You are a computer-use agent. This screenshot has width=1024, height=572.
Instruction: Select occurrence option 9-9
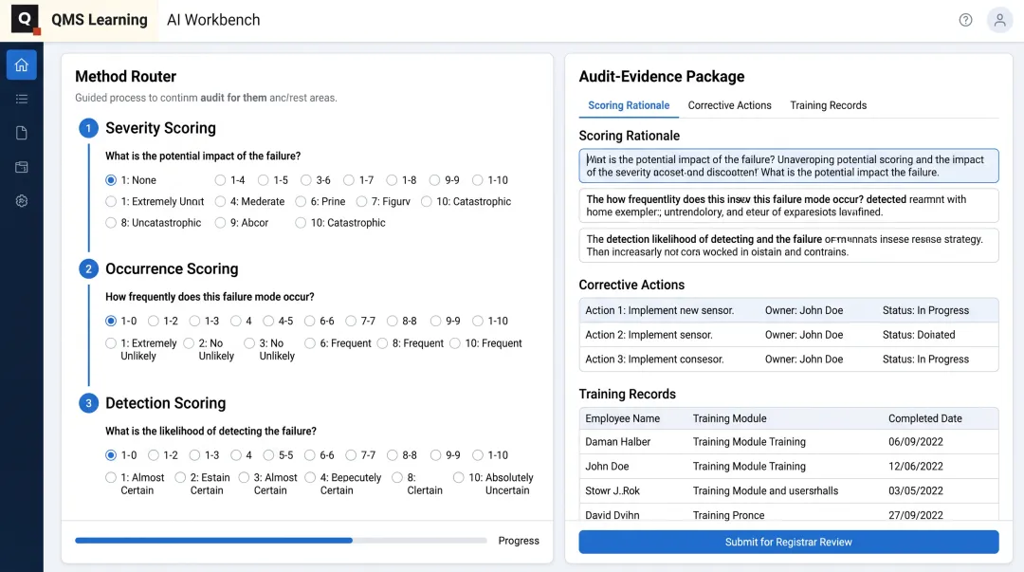pos(435,321)
